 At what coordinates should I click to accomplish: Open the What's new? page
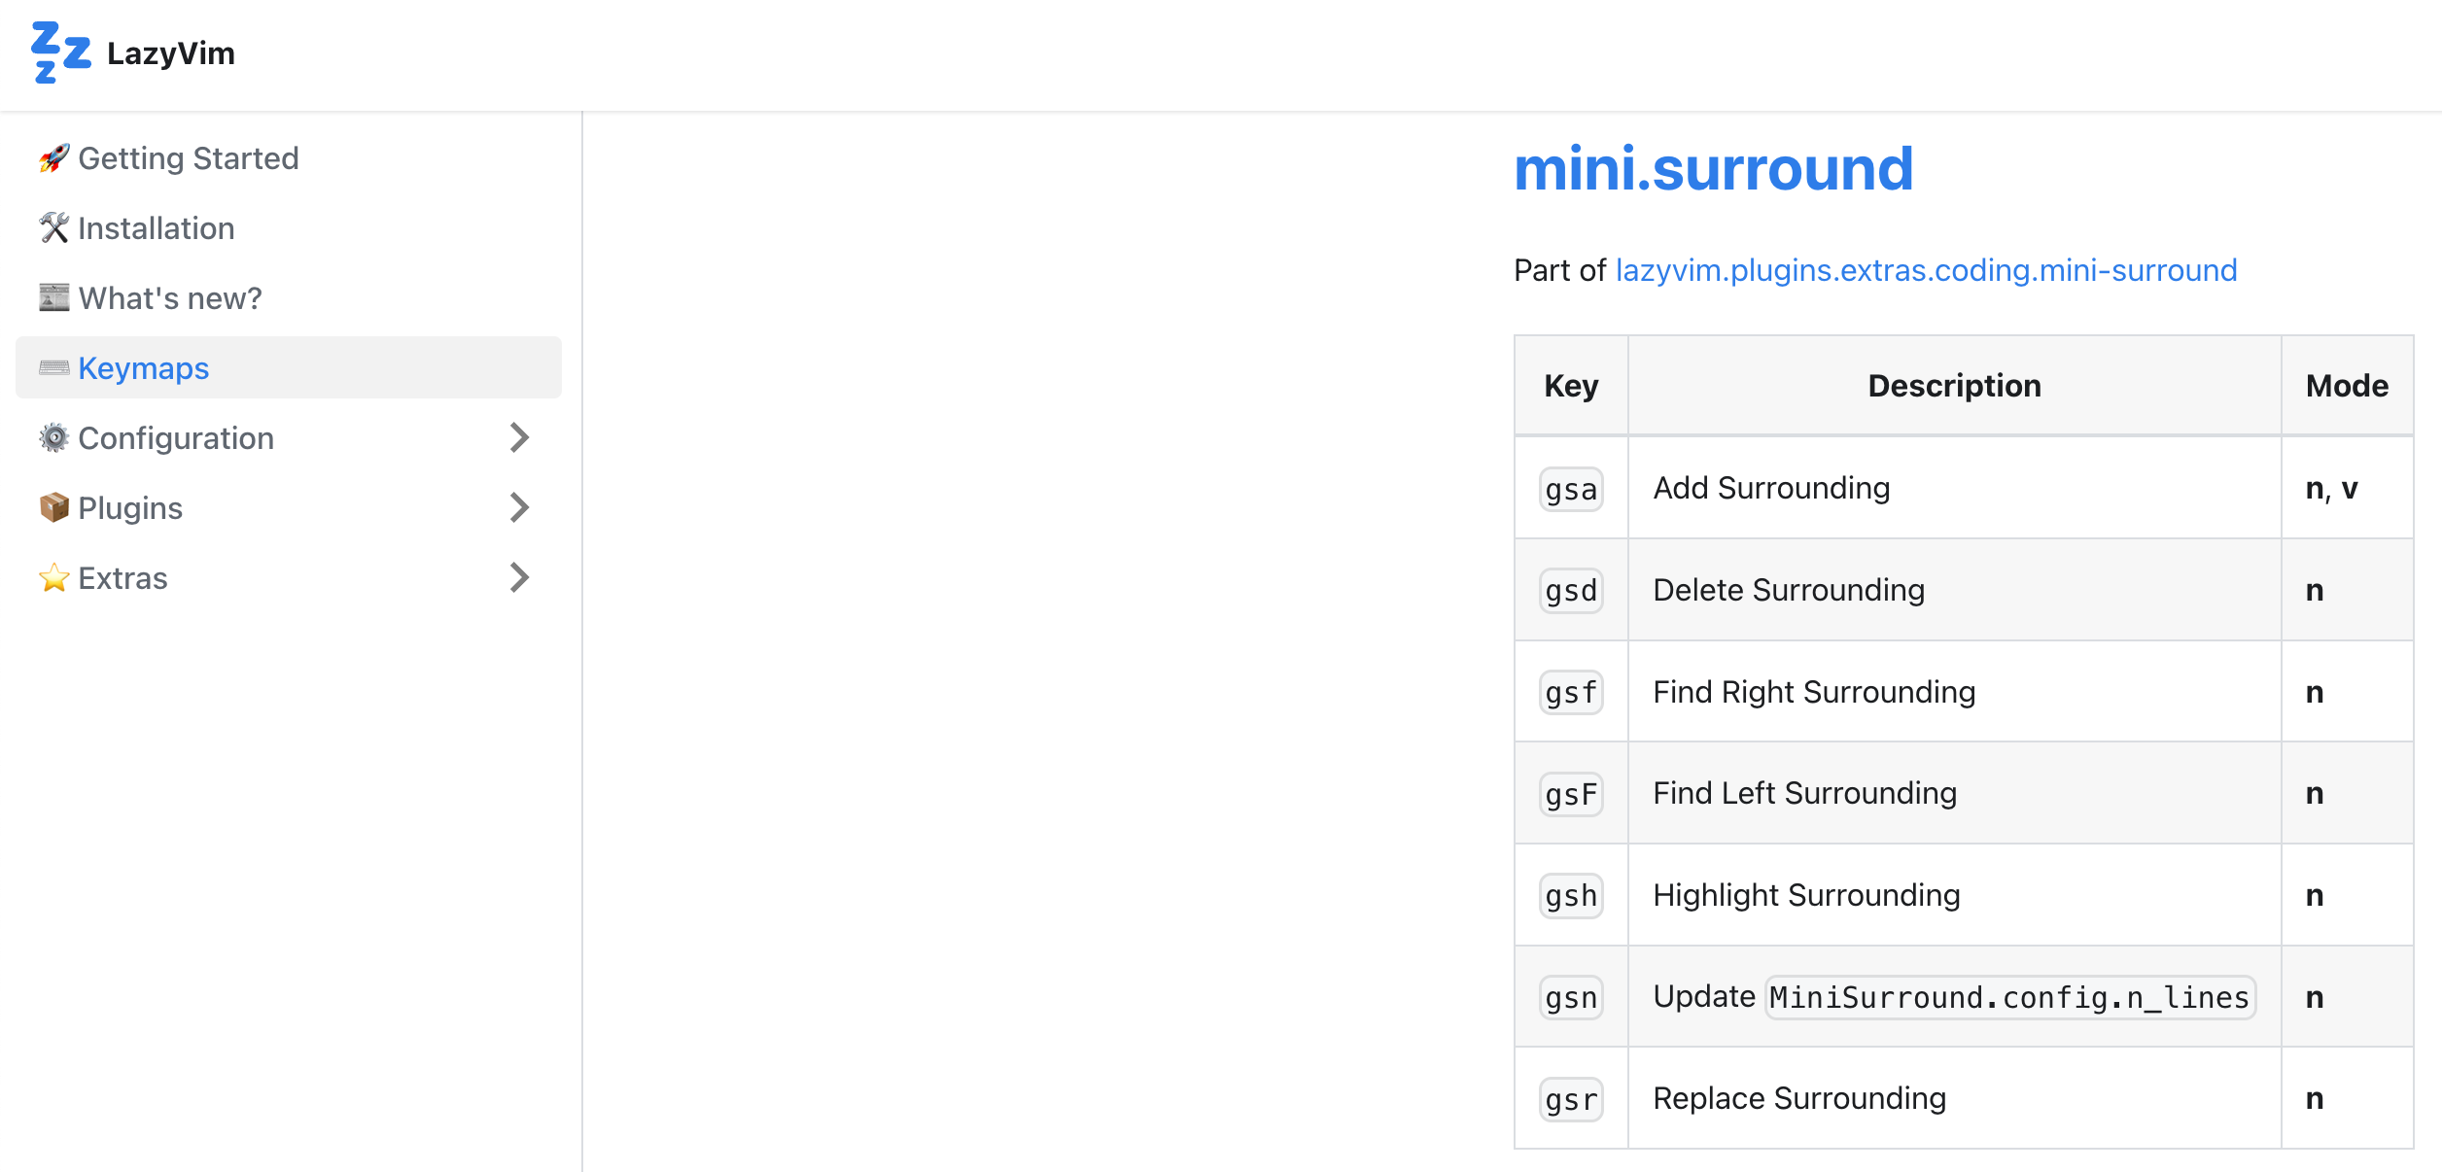pyautogui.click(x=289, y=298)
